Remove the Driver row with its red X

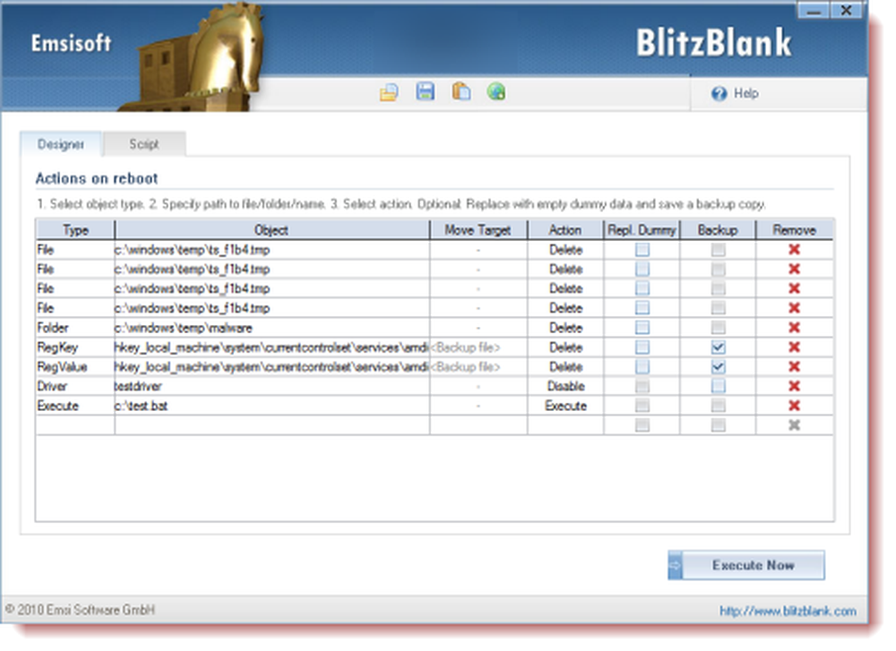point(794,386)
